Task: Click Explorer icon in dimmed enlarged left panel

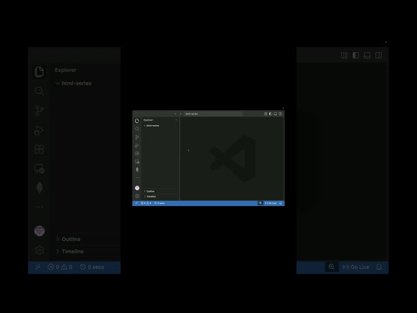Action: coord(39,72)
